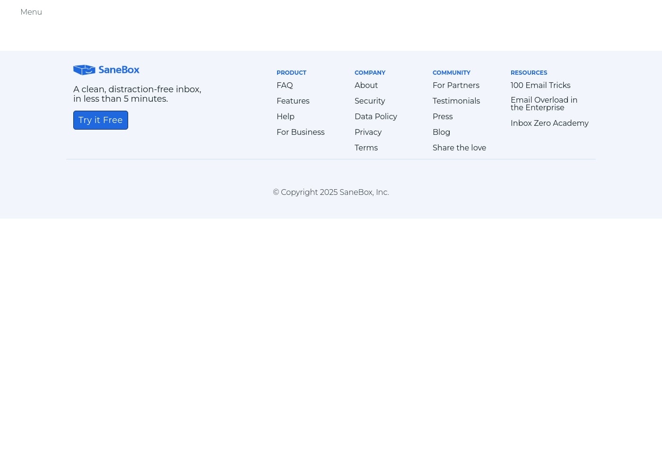Visit the For Partners page
This screenshot has height=473, width=662.
pyautogui.click(x=456, y=86)
